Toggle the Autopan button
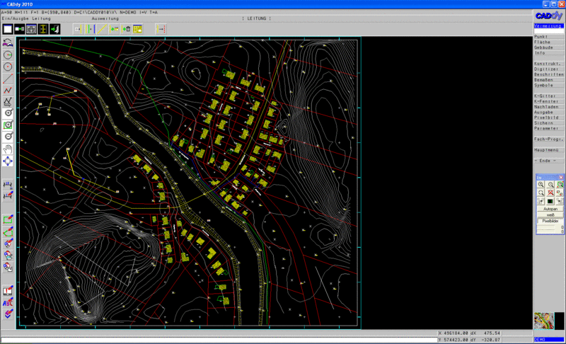Image resolution: width=566 pixels, height=344 pixels. click(550, 210)
